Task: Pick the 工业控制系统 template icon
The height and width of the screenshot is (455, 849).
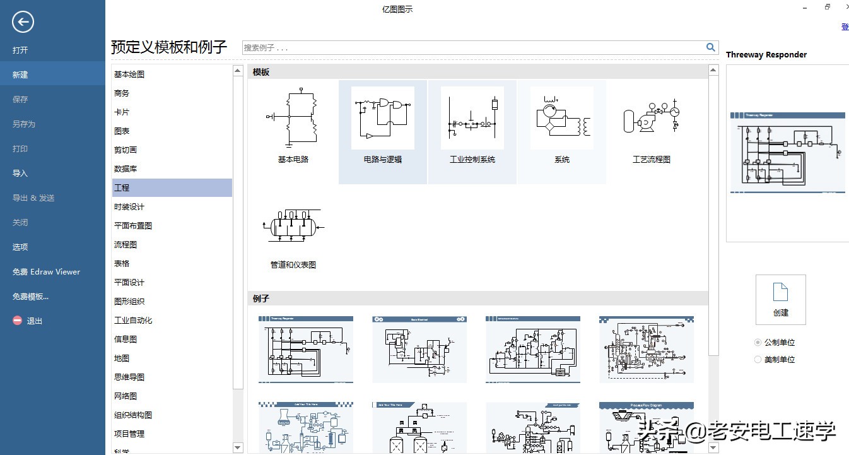Action: (x=472, y=118)
